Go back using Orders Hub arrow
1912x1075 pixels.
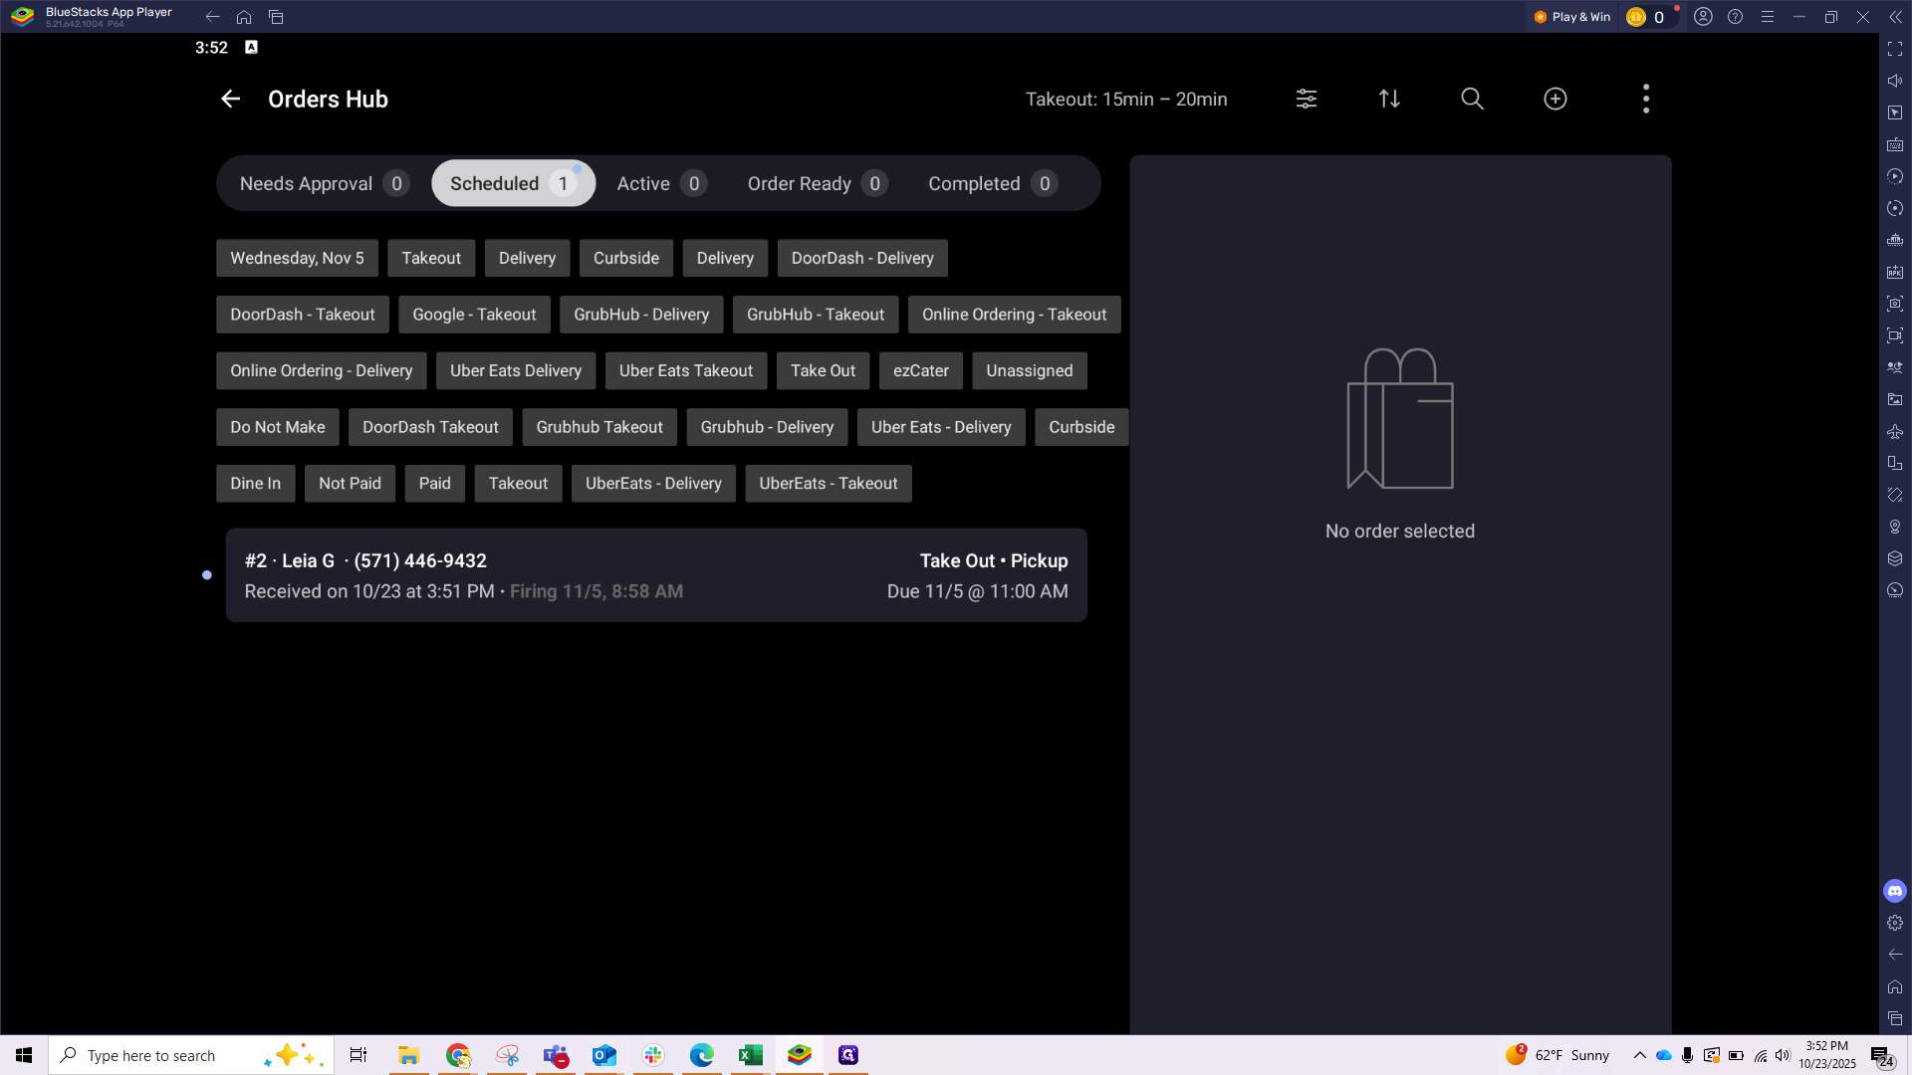point(230,99)
